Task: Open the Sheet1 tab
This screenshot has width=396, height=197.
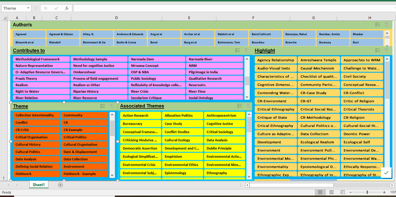Action: [39, 185]
